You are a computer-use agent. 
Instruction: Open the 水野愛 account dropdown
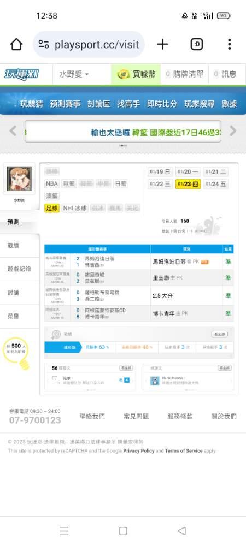[74, 74]
